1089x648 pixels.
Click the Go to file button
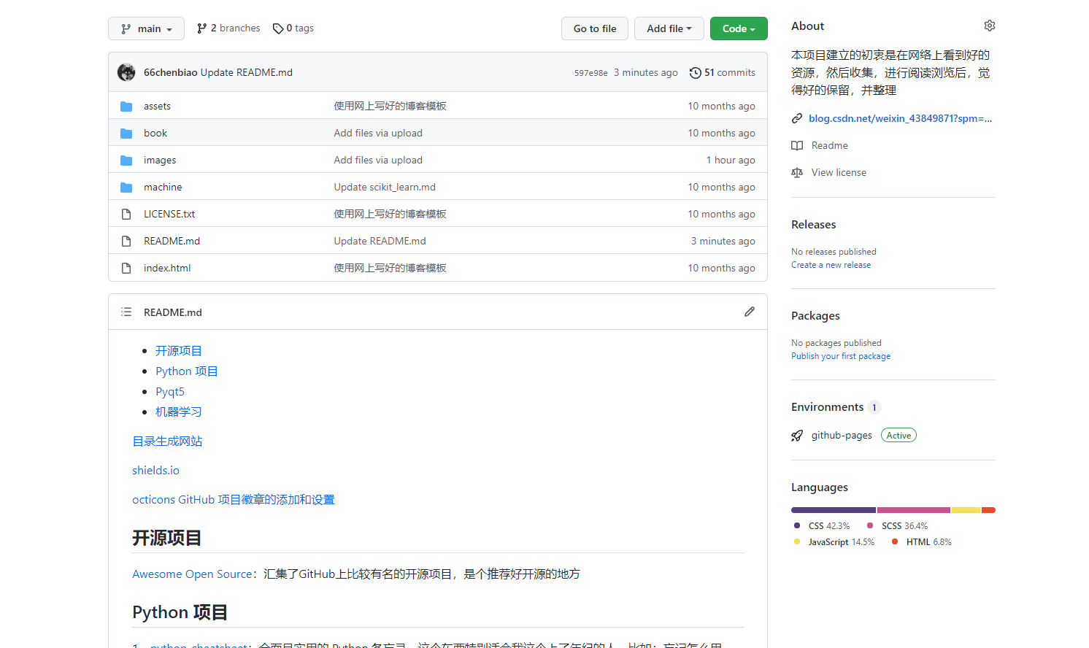[594, 28]
